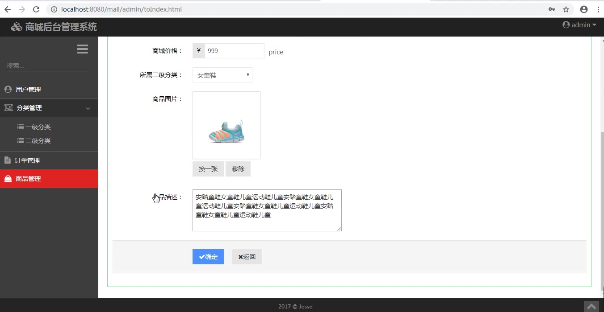Open Chrome's three-dot menu
This screenshot has width=604, height=312.
point(598,9)
